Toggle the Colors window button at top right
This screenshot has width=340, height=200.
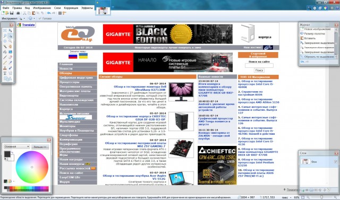tap(326, 8)
